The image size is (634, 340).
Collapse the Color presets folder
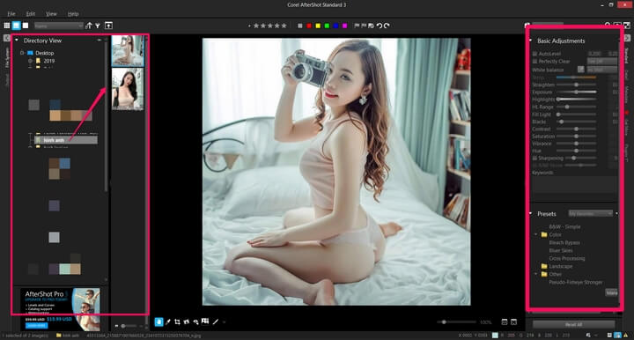[535, 234]
